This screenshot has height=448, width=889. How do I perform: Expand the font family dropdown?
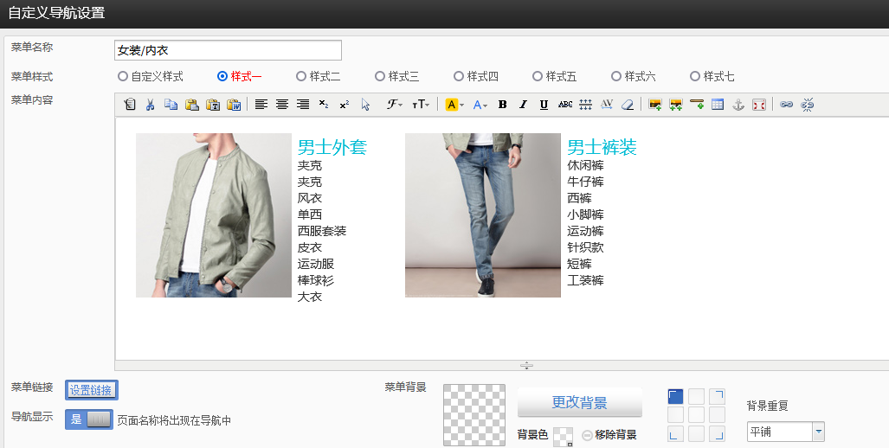click(x=395, y=105)
